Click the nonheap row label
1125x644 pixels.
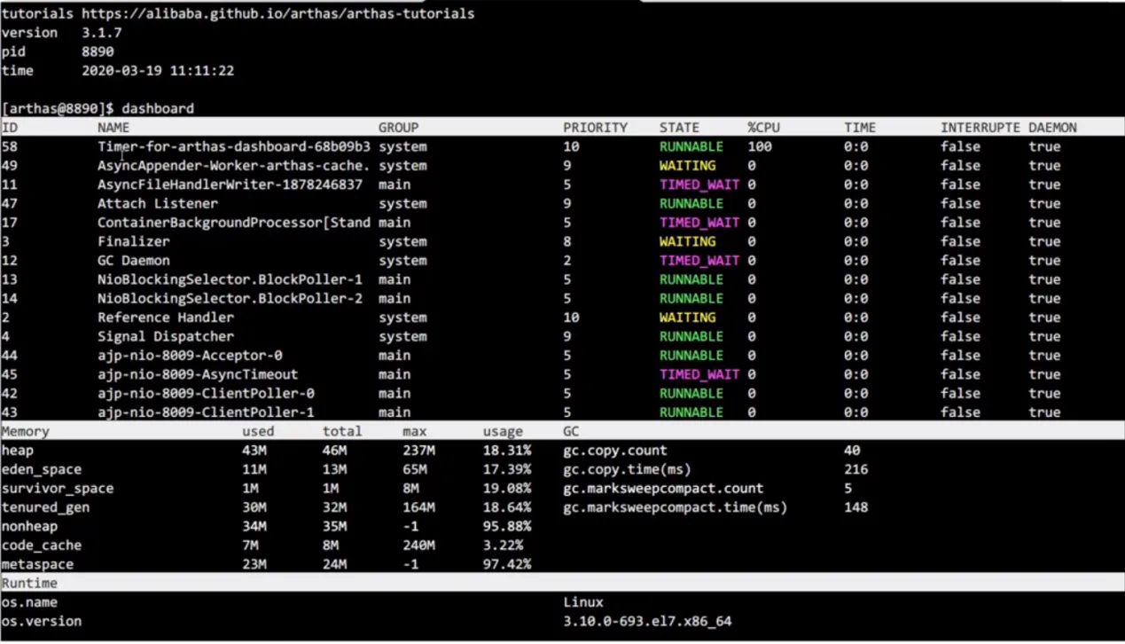pyautogui.click(x=29, y=527)
